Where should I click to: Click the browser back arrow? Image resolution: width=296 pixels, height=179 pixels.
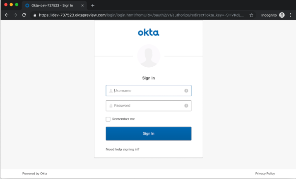[7, 15]
